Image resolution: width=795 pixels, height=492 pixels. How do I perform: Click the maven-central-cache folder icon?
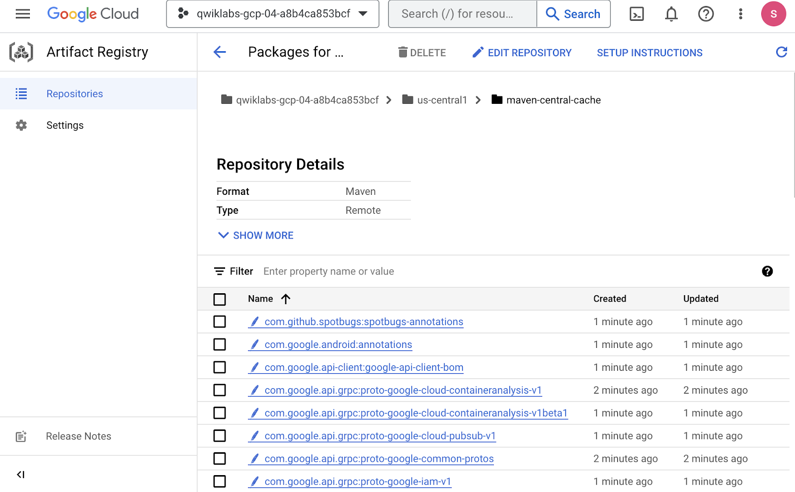[x=497, y=99]
